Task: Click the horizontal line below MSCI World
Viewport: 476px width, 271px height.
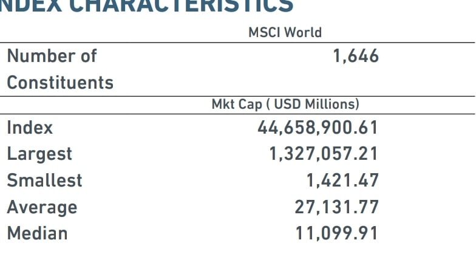Action: pos(237,43)
